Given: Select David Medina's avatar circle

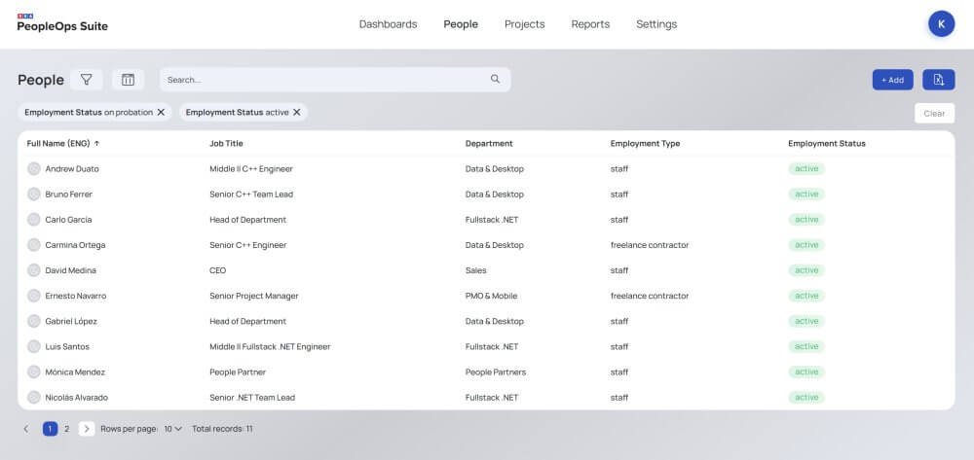Looking at the screenshot, I should coord(34,270).
